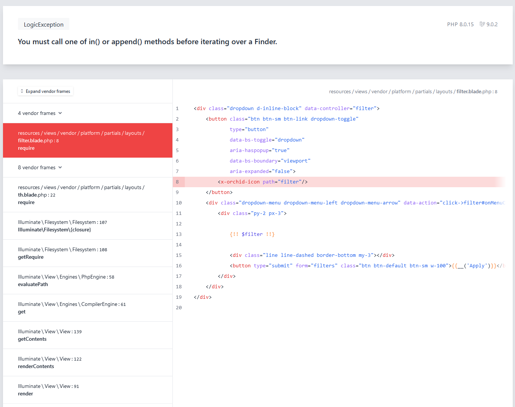Expand the 8 vendor frames group
Image resolution: width=515 pixels, height=407 pixels.
point(60,167)
